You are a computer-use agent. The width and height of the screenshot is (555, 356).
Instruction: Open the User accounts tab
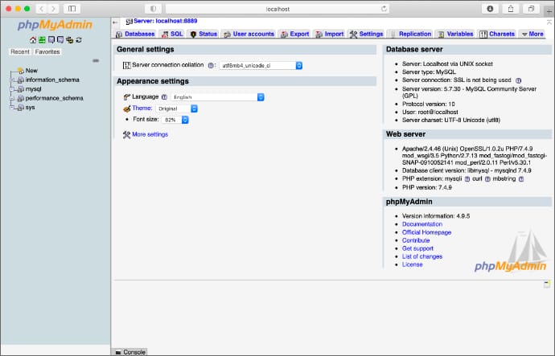point(249,35)
